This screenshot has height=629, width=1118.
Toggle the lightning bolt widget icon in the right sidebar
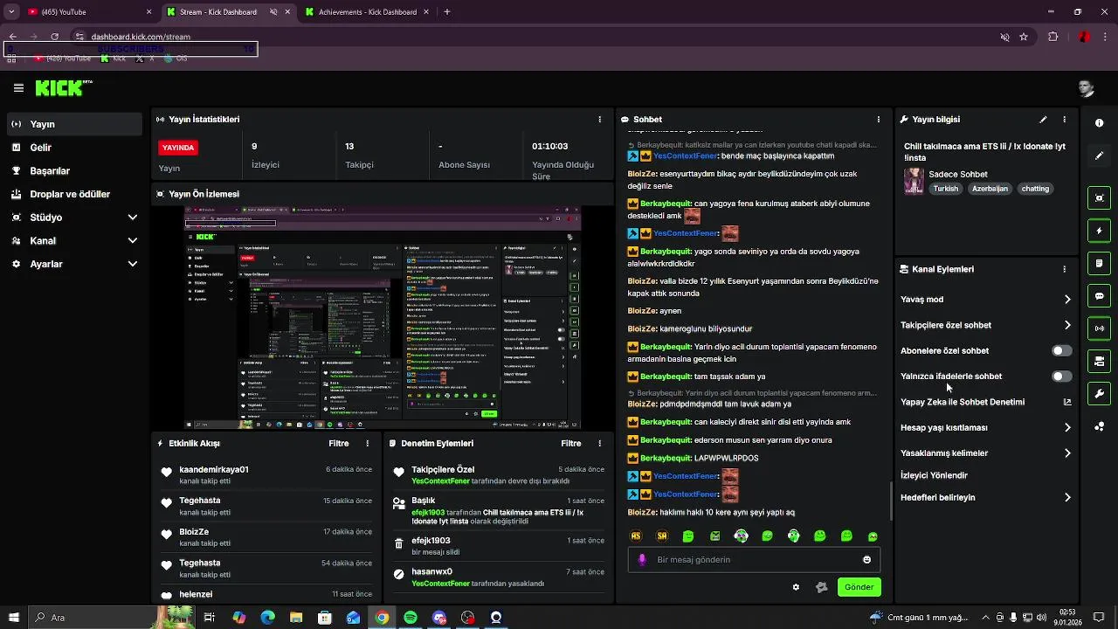1099,231
